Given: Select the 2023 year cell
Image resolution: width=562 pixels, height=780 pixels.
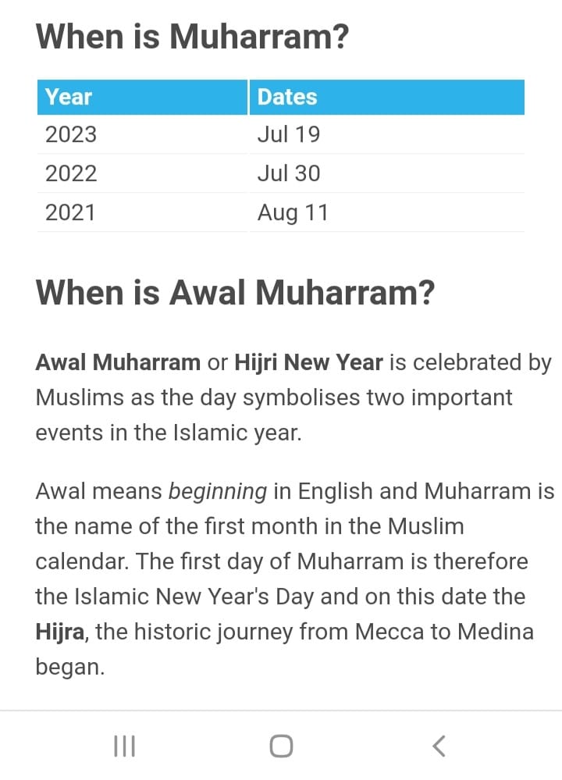Looking at the screenshot, I should (x=142, y=134).
